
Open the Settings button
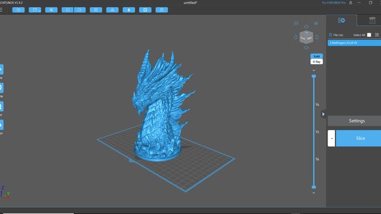354,121
